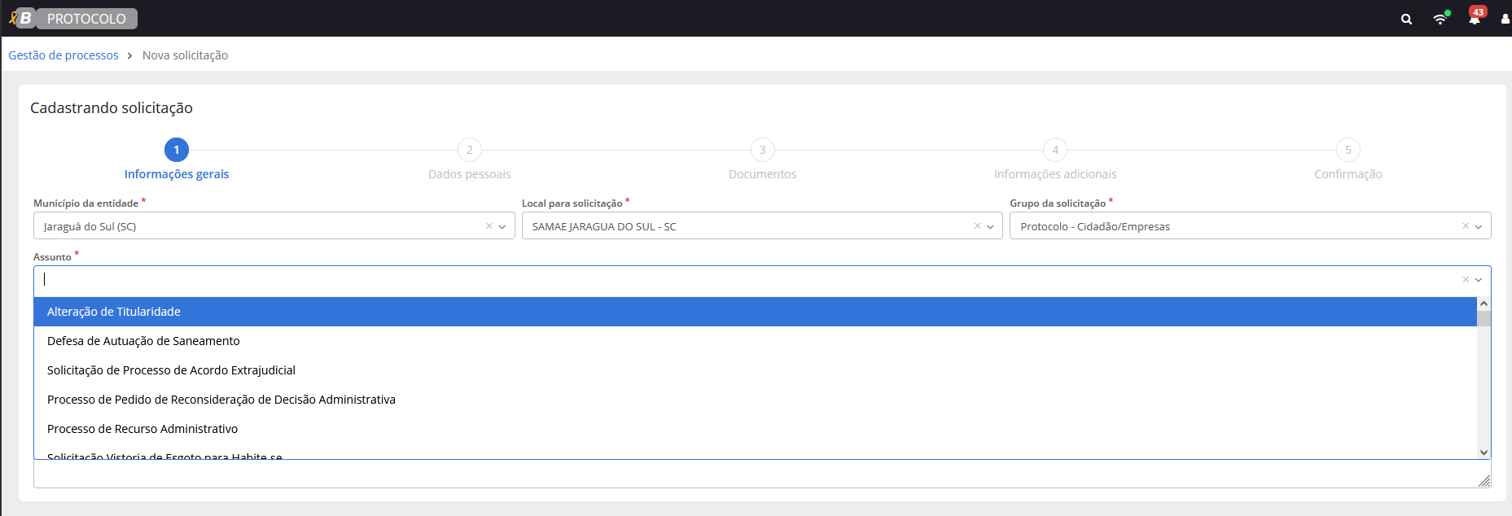The width and height of the screenshot is (1512, 516).
Task: Jump to step 2 Dados pessoais
Action: [x=469, y=151]
